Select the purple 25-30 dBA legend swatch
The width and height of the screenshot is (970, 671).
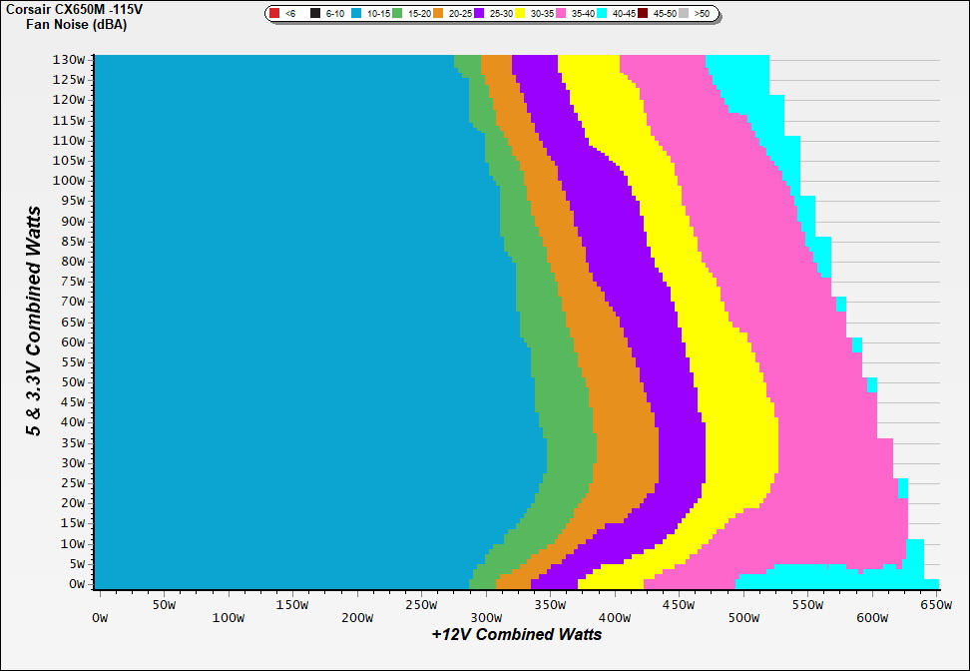pyautogui.click(x=479, y=14)
